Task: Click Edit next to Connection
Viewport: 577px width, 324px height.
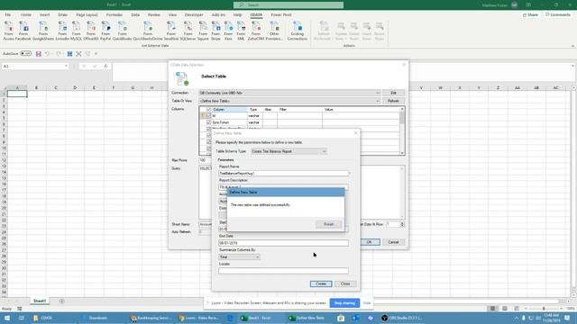Action: pyautogui.click(x=393, y=93)
